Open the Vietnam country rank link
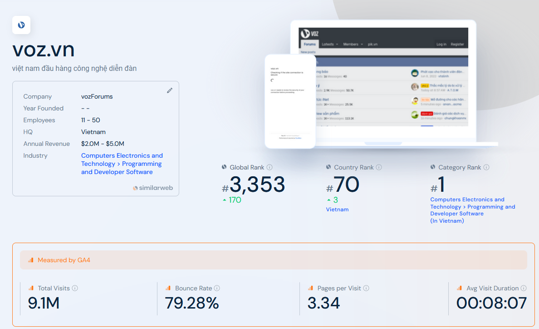This screenshot has height=329, width=539. 337,209
